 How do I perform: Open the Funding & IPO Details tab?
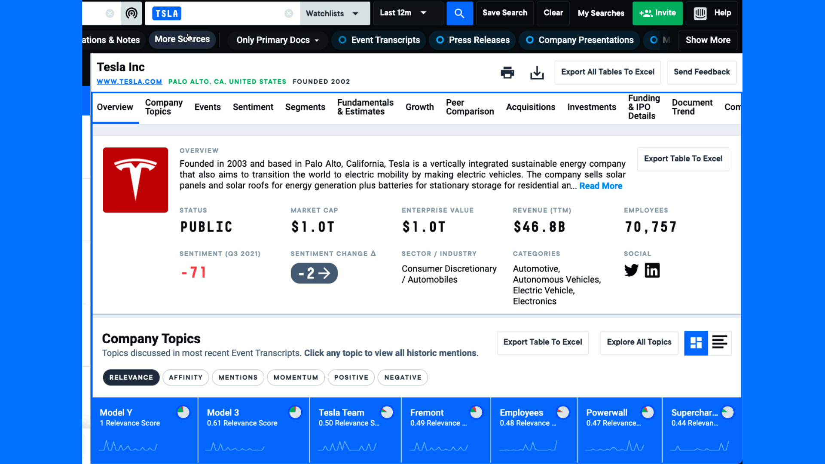click(644, 107)
